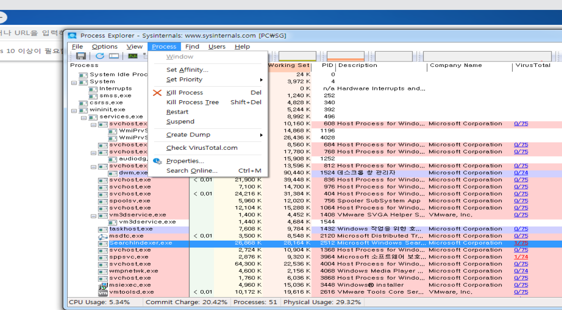Image resolution: width=562 pixels, height=310 pixels.
Task: Collapse the services.exe tree node
Action: 83,118
